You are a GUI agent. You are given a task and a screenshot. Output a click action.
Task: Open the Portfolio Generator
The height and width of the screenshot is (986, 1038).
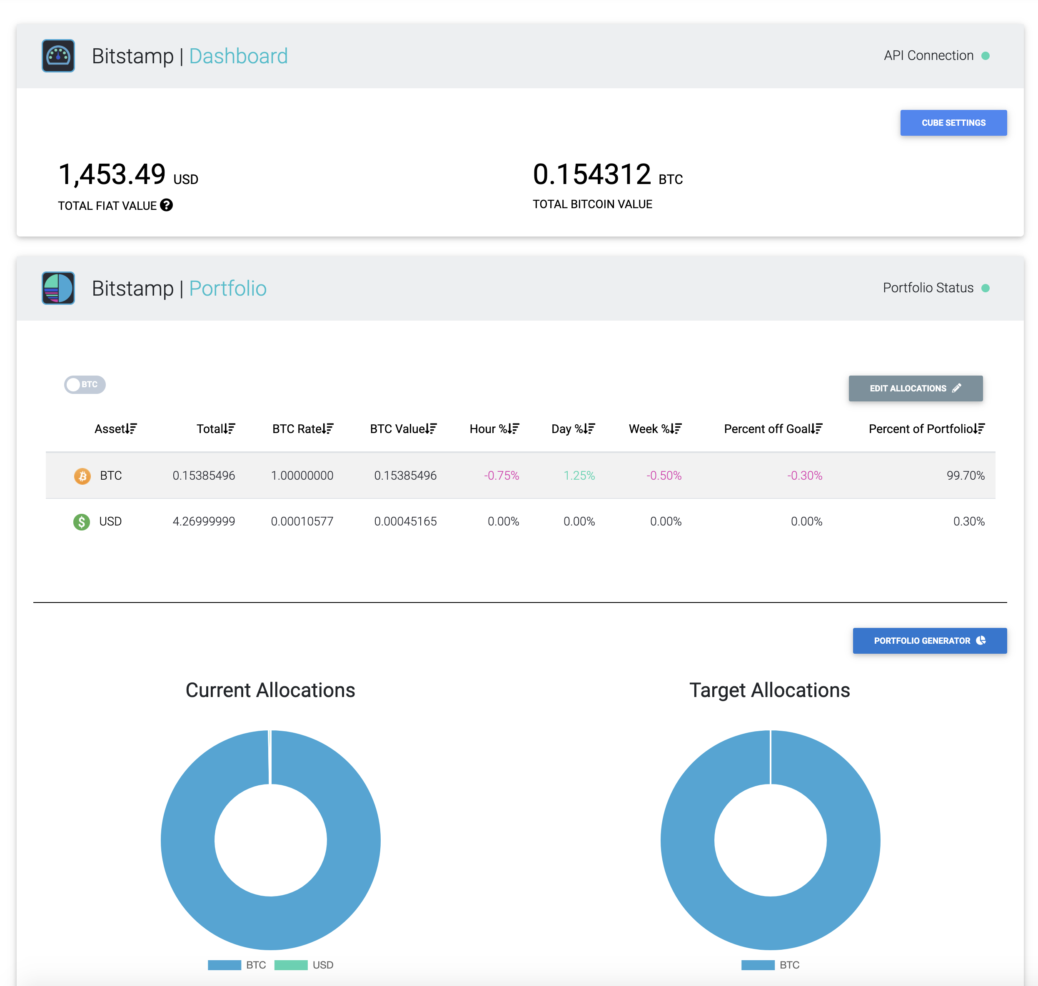tap(929, 641)
